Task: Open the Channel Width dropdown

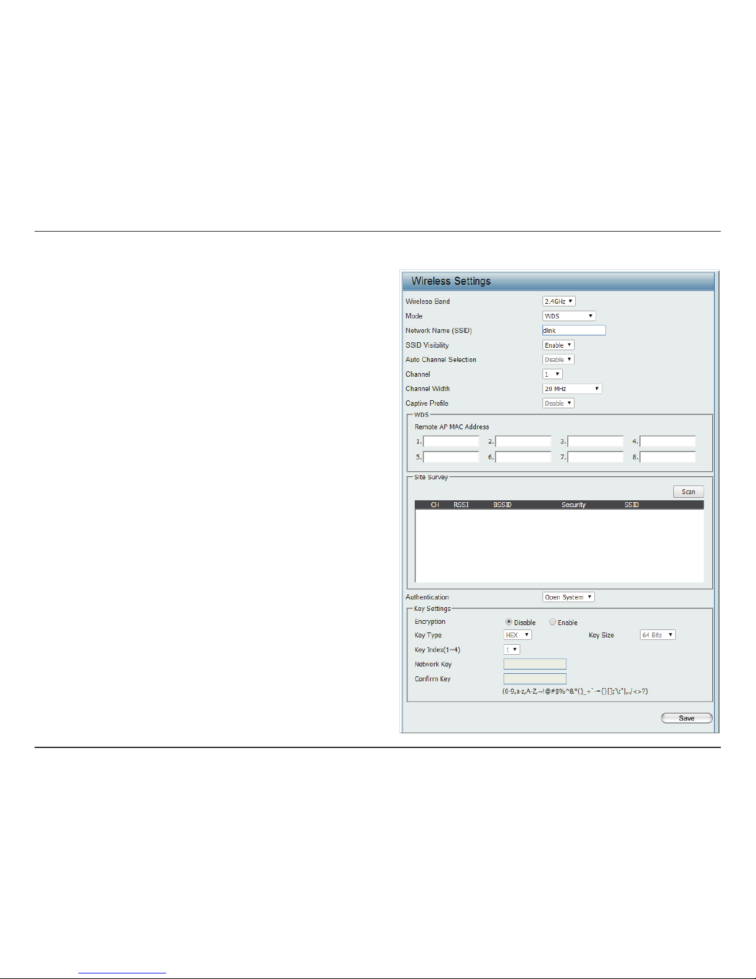Action: pyautogui.click(x=572, y=389)
